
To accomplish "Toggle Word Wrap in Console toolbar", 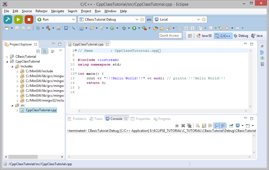I will tap(210, 126).
